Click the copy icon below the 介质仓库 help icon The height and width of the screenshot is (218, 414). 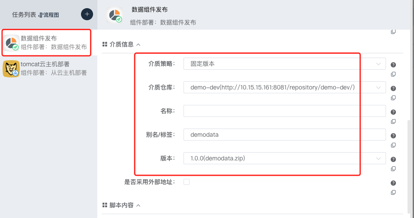393,98
